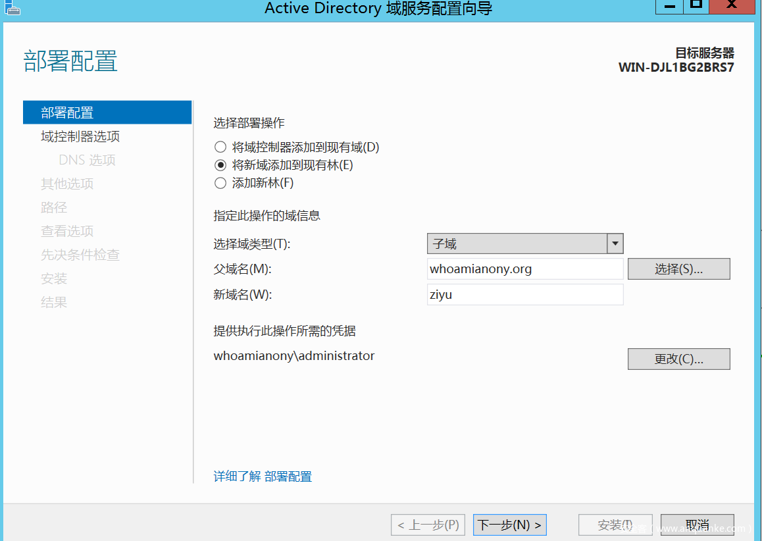
Task: Click the 新域名(W): label
Action: (x=243, y=295)
